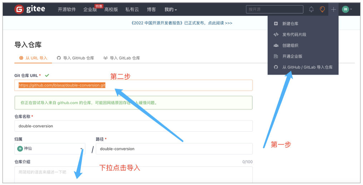This screenshot has width=363, height=185.
Task: Click the Gitee logo
Action: coord(30,9)
